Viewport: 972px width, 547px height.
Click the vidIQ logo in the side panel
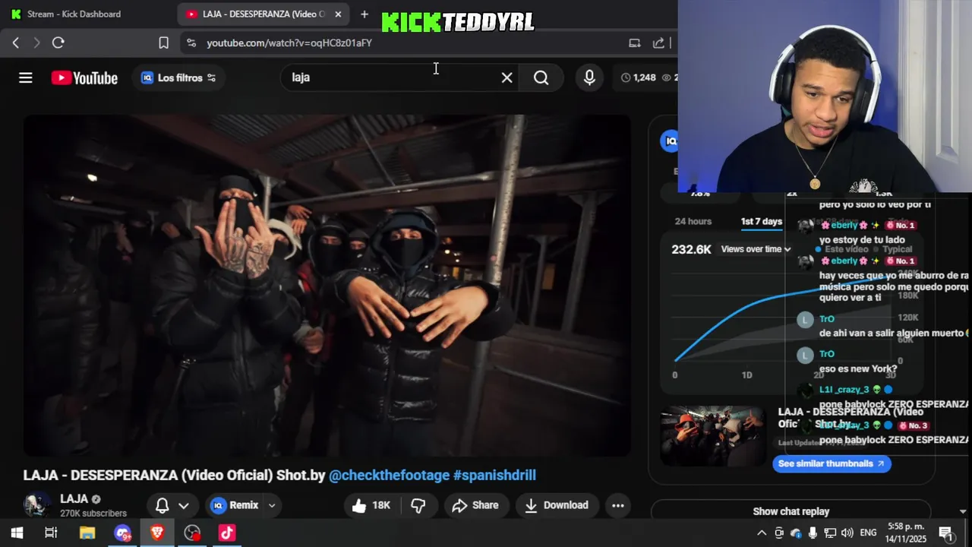click(669, 141)
